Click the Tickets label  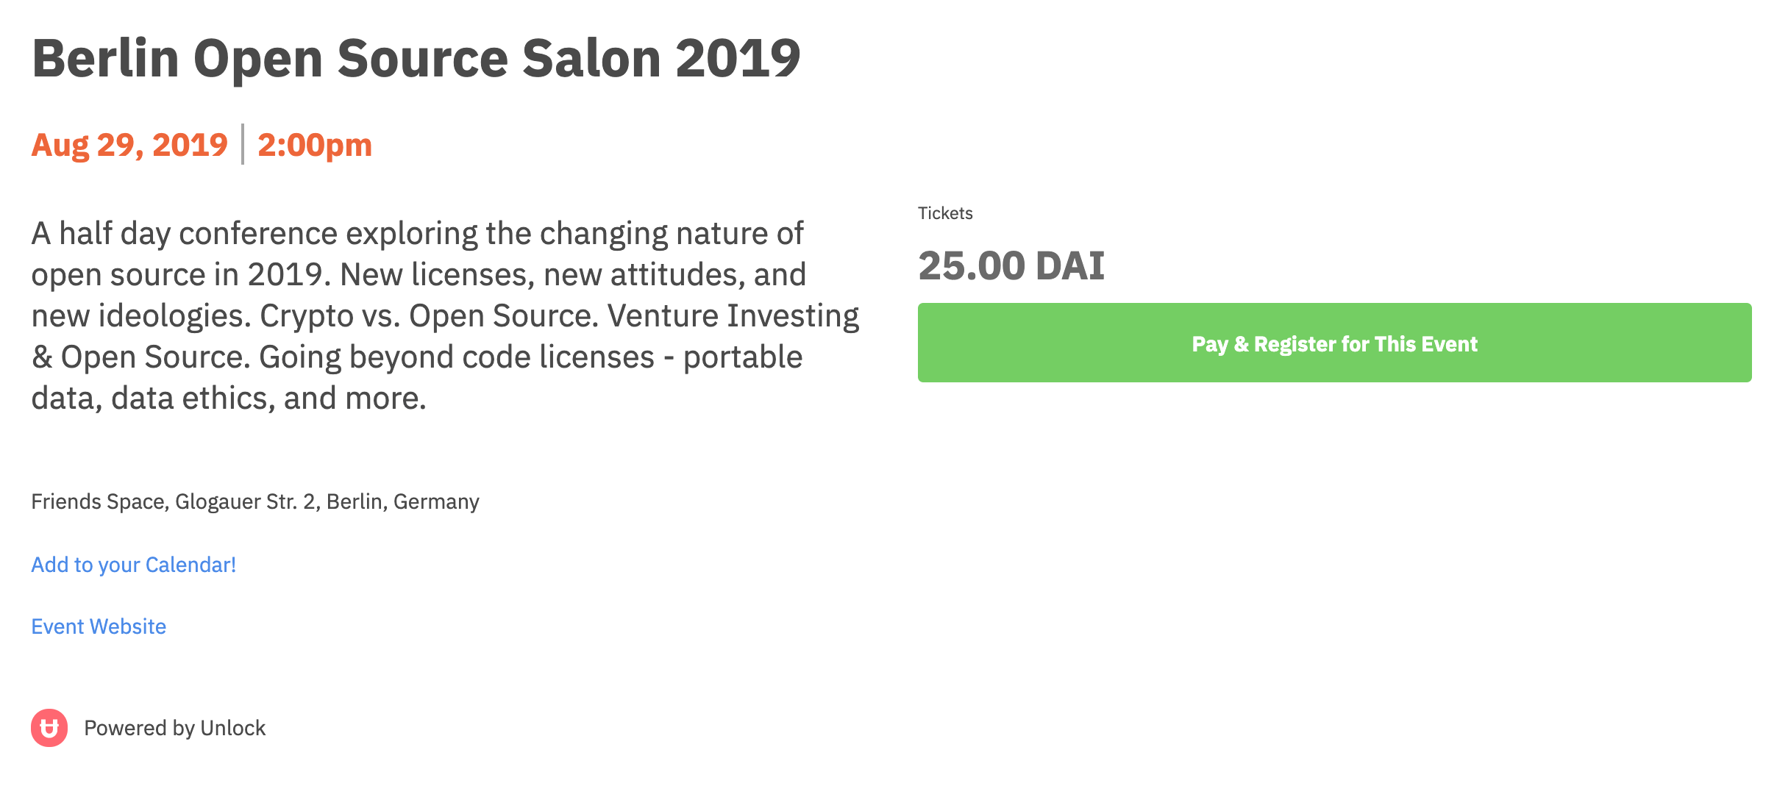tap(945, 213)
